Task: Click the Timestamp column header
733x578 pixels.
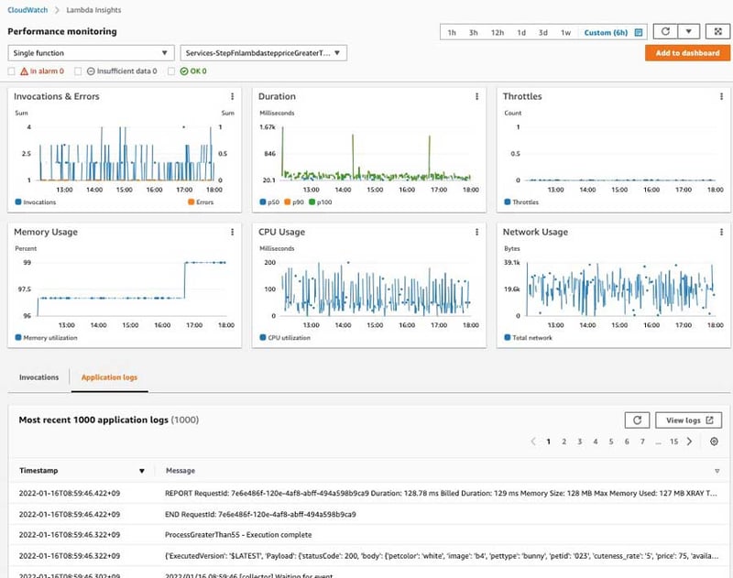Action: tap(38, 471)
